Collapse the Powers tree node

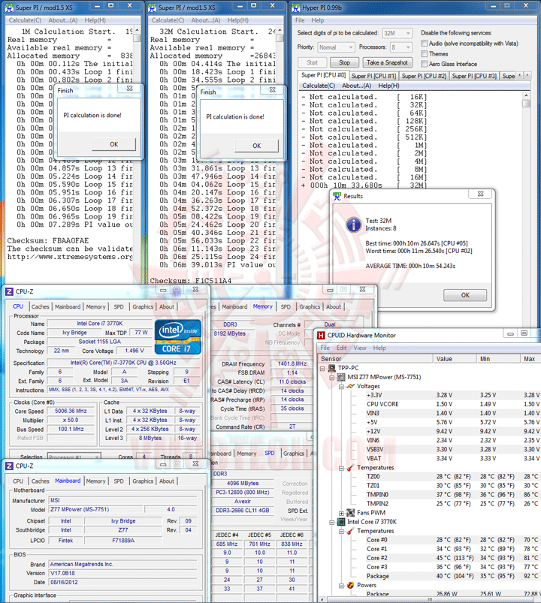tap(341, 585)
